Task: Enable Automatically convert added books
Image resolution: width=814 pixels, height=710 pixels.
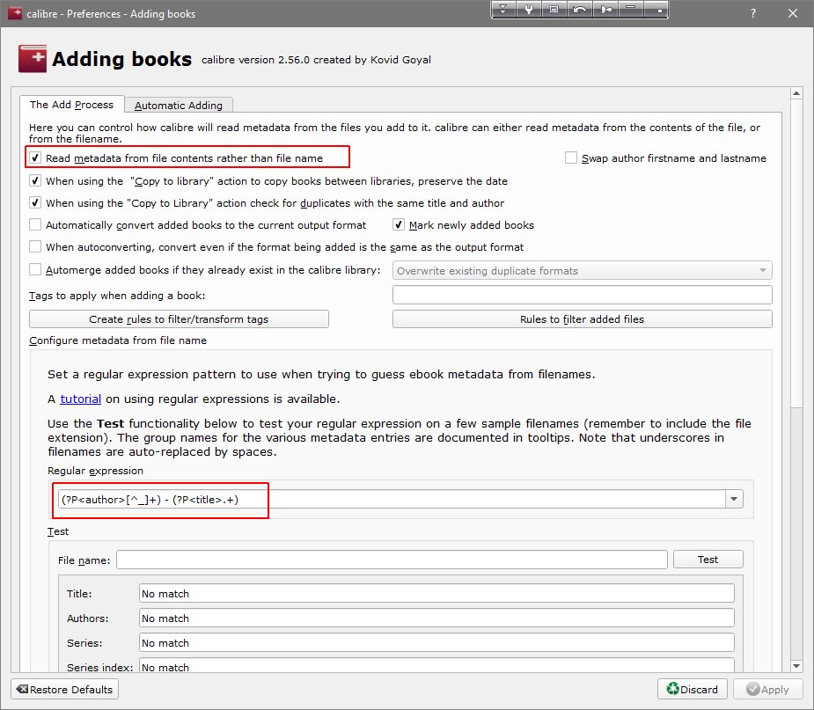Action: [x=35, y=224]
